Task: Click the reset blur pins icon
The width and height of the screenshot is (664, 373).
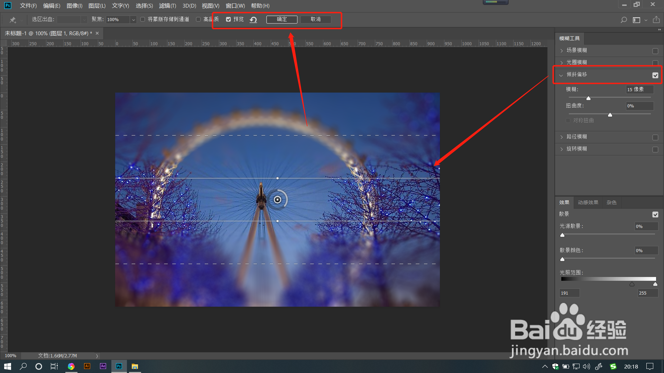Action: pos(253,20)
